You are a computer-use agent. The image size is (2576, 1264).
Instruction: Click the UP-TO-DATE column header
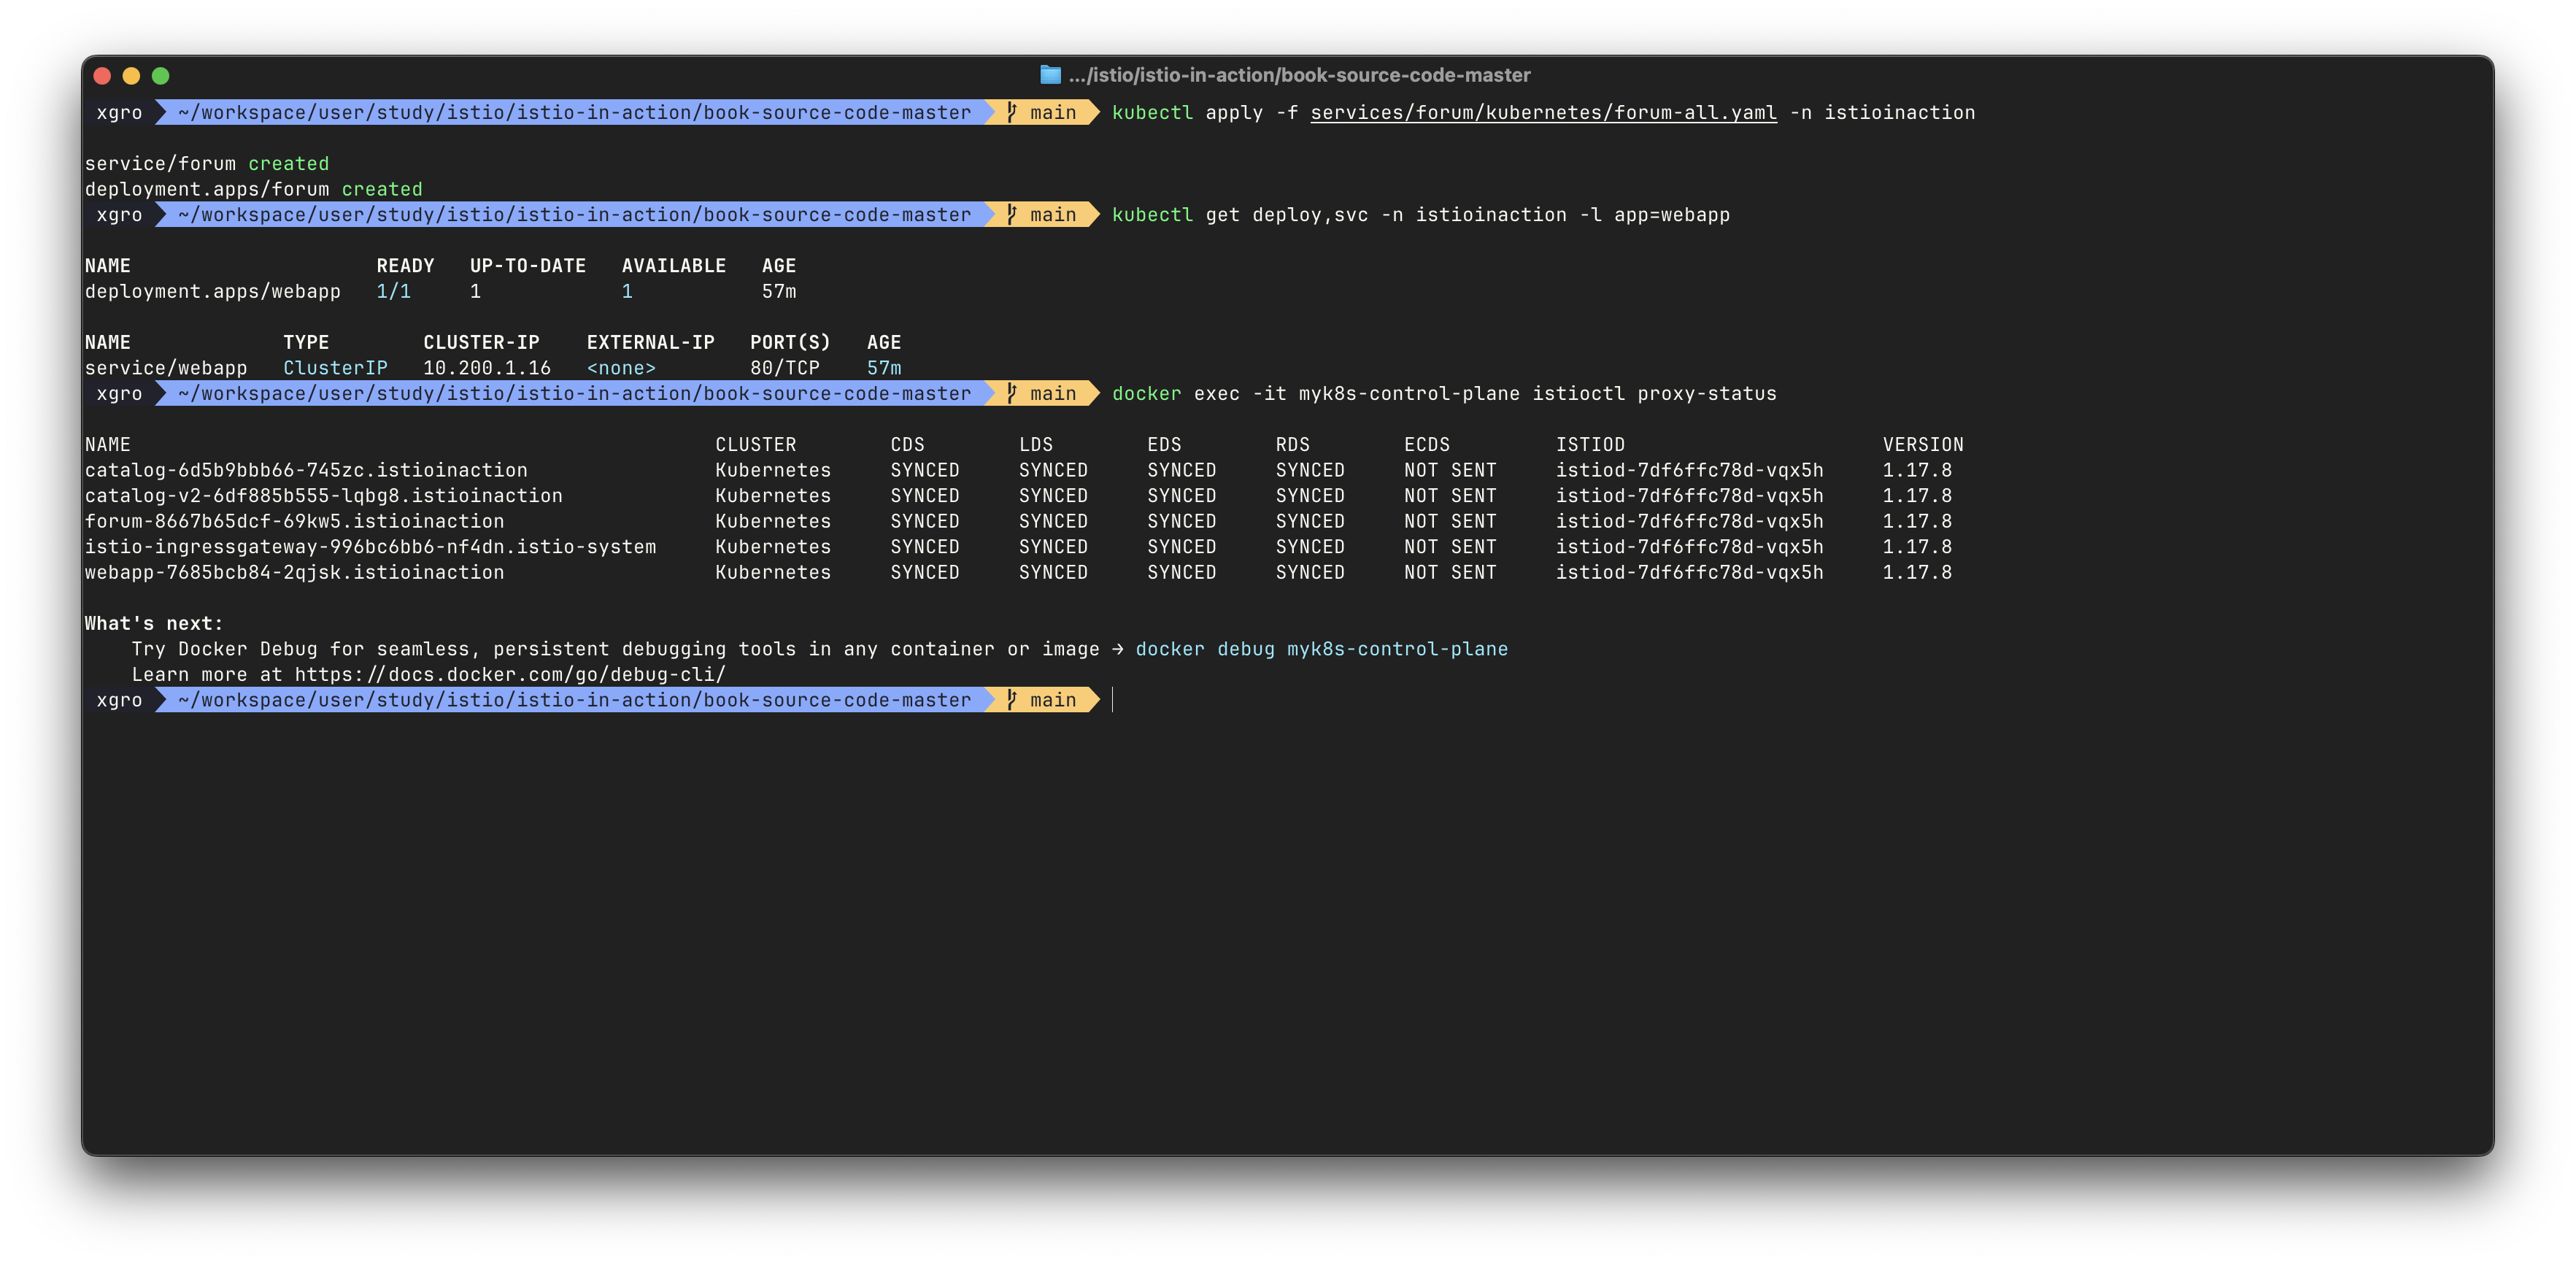528,266
